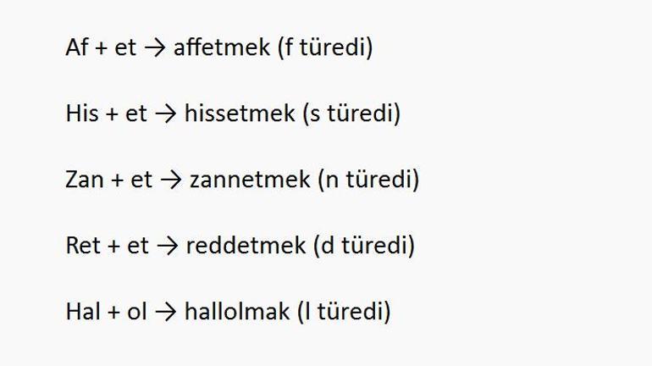Screen dimensions: 652x366
Task: Select the "(n türedi)" note
Action: click(x=368, y=180)
